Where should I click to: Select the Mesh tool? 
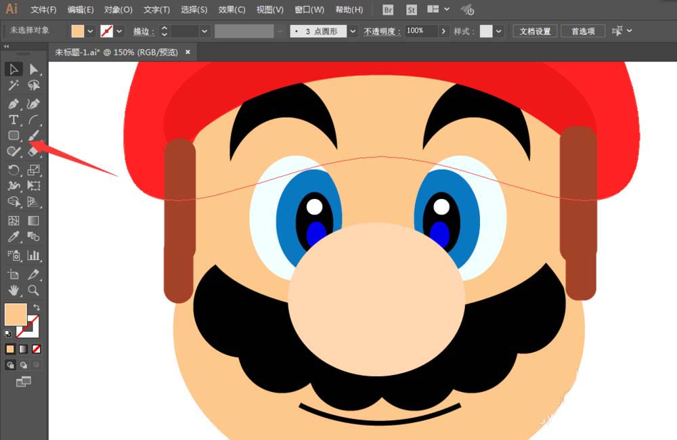pyautogui.click(x=14, y=221)
